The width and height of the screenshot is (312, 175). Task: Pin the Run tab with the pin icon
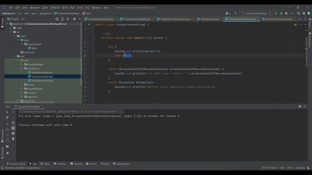click(x=7, y=153)
